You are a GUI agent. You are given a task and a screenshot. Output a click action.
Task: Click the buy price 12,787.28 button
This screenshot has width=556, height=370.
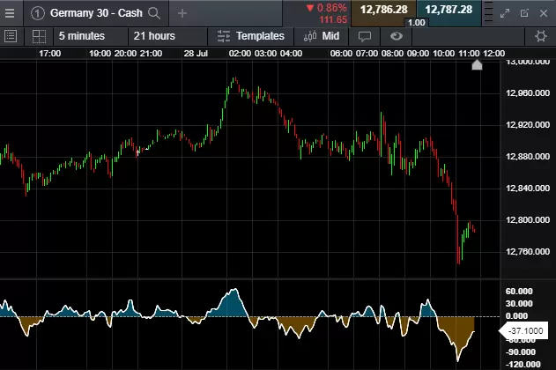[448, 10]
